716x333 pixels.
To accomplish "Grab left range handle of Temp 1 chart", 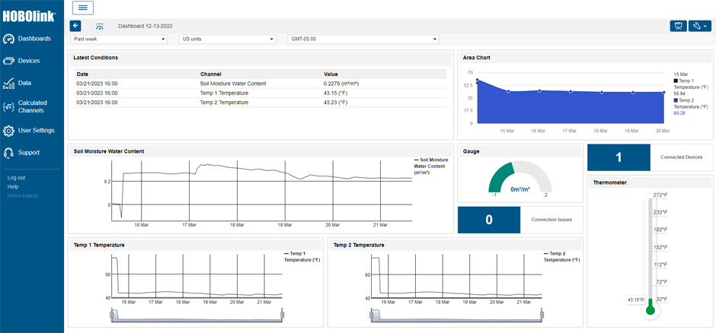I will (111, 314).
